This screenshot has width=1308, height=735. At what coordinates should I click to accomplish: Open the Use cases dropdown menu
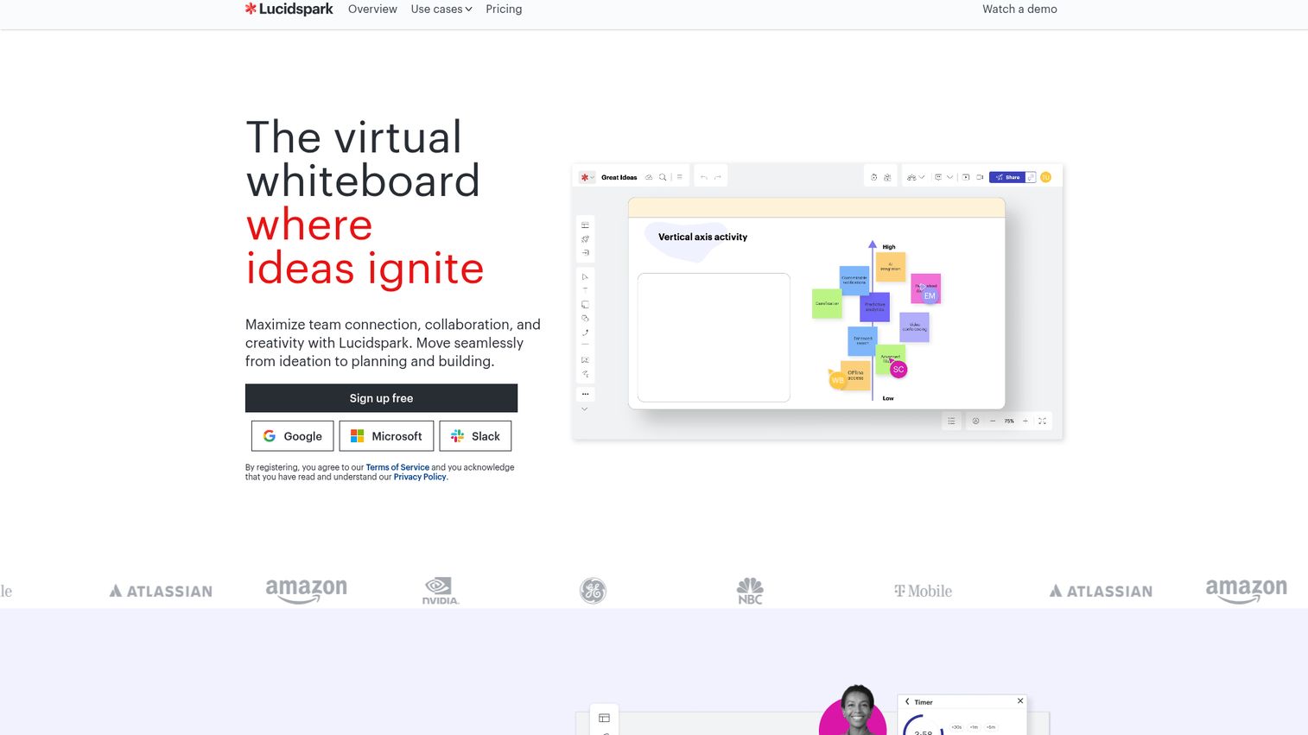(441, 9)
